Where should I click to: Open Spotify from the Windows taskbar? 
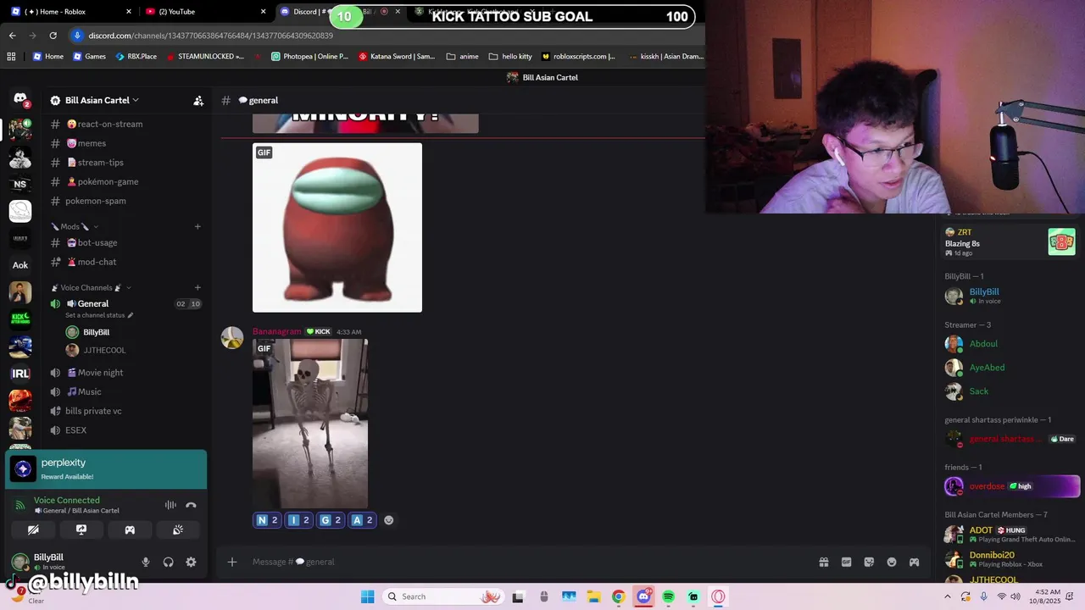tap(669, 596)
